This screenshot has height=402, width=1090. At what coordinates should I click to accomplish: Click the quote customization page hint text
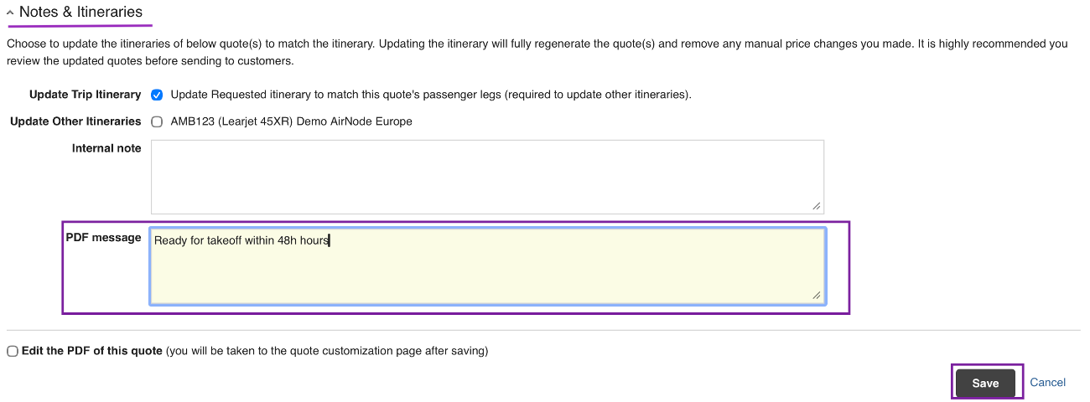point(327,351)
